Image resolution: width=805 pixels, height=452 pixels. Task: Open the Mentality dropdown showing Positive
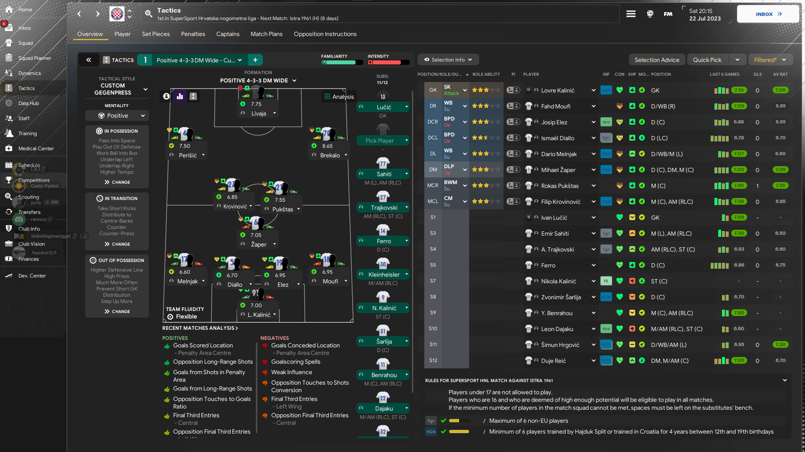[117, 116]
